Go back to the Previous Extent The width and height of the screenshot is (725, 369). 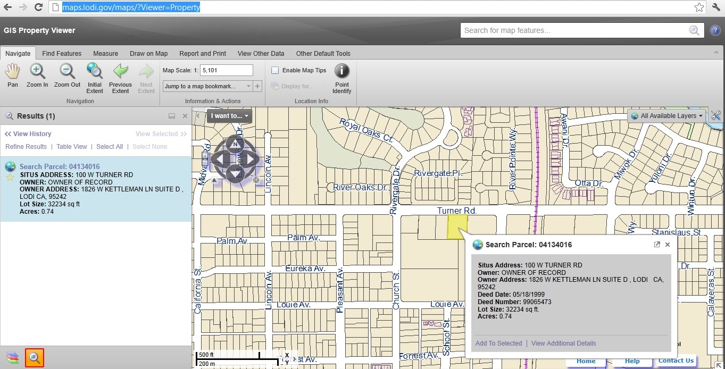(x=120, y=74)
